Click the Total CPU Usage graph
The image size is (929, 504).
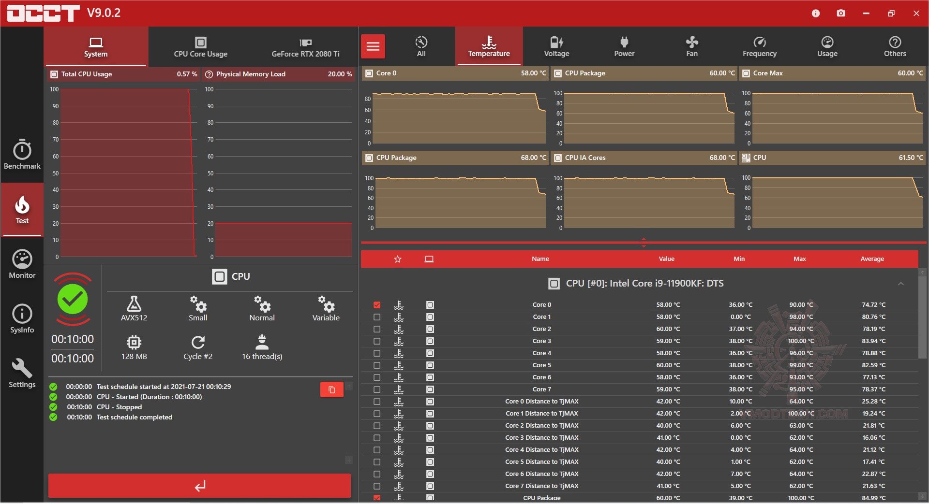coord(124,172)
